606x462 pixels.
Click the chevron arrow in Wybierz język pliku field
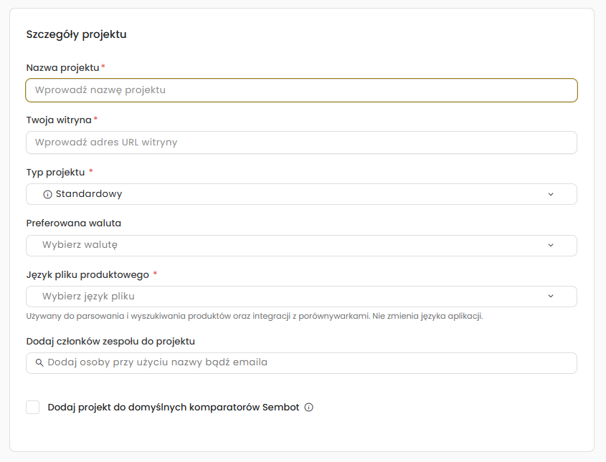tap(551, 296)
